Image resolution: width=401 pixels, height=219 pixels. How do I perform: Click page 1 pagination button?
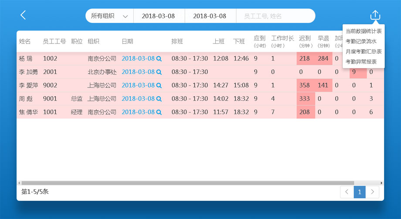click(360, 192)
